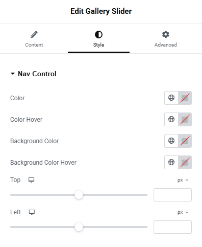This screenshot has width=202, height=247.
Task: Open the px unit dropdown for Left
Action: tap(183, 212)
